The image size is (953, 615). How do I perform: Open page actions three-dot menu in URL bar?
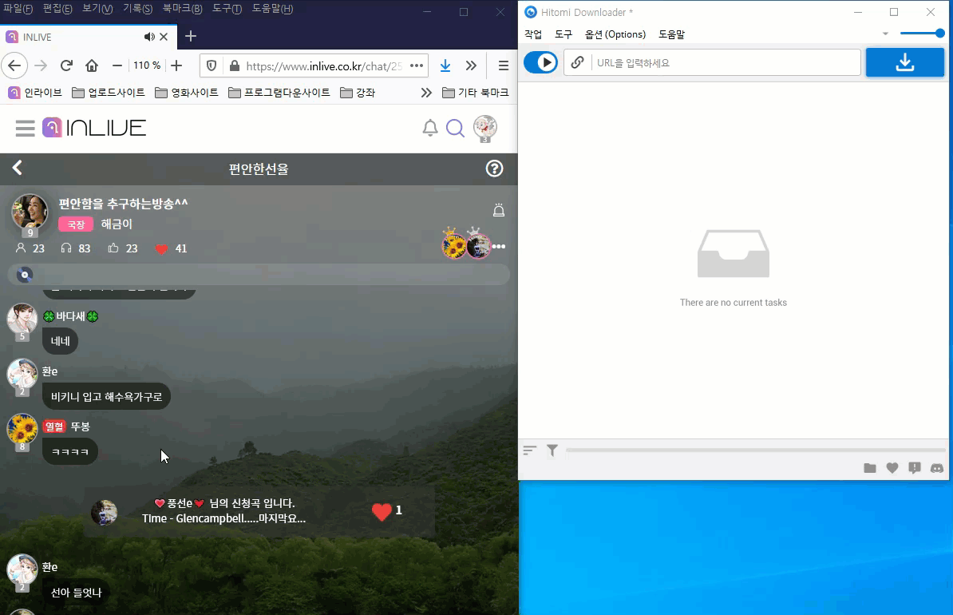click(x=417, y=65)
